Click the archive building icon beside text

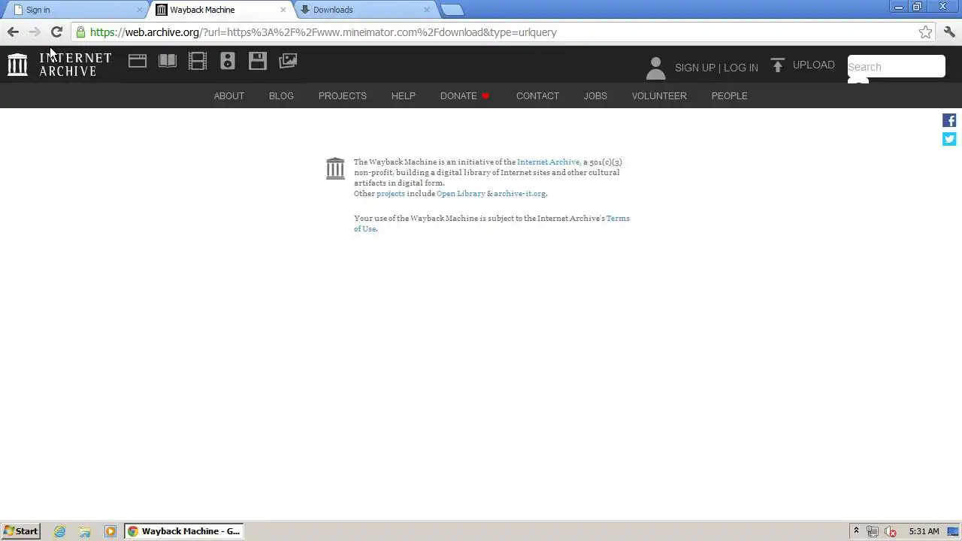coord(335,168)
